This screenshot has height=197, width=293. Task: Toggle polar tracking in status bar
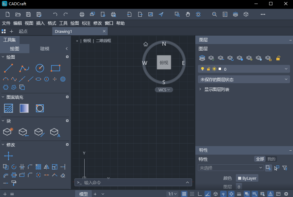(208, 194)
